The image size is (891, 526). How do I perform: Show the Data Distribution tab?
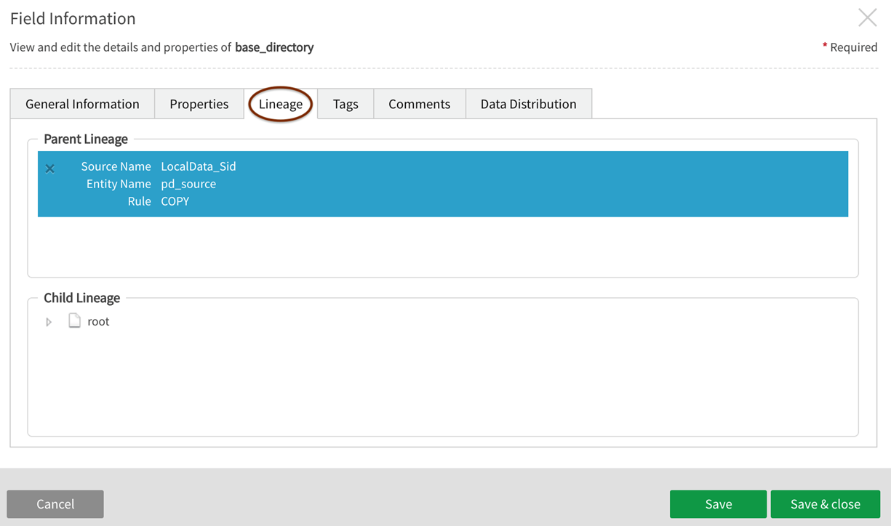coord(528,104)
